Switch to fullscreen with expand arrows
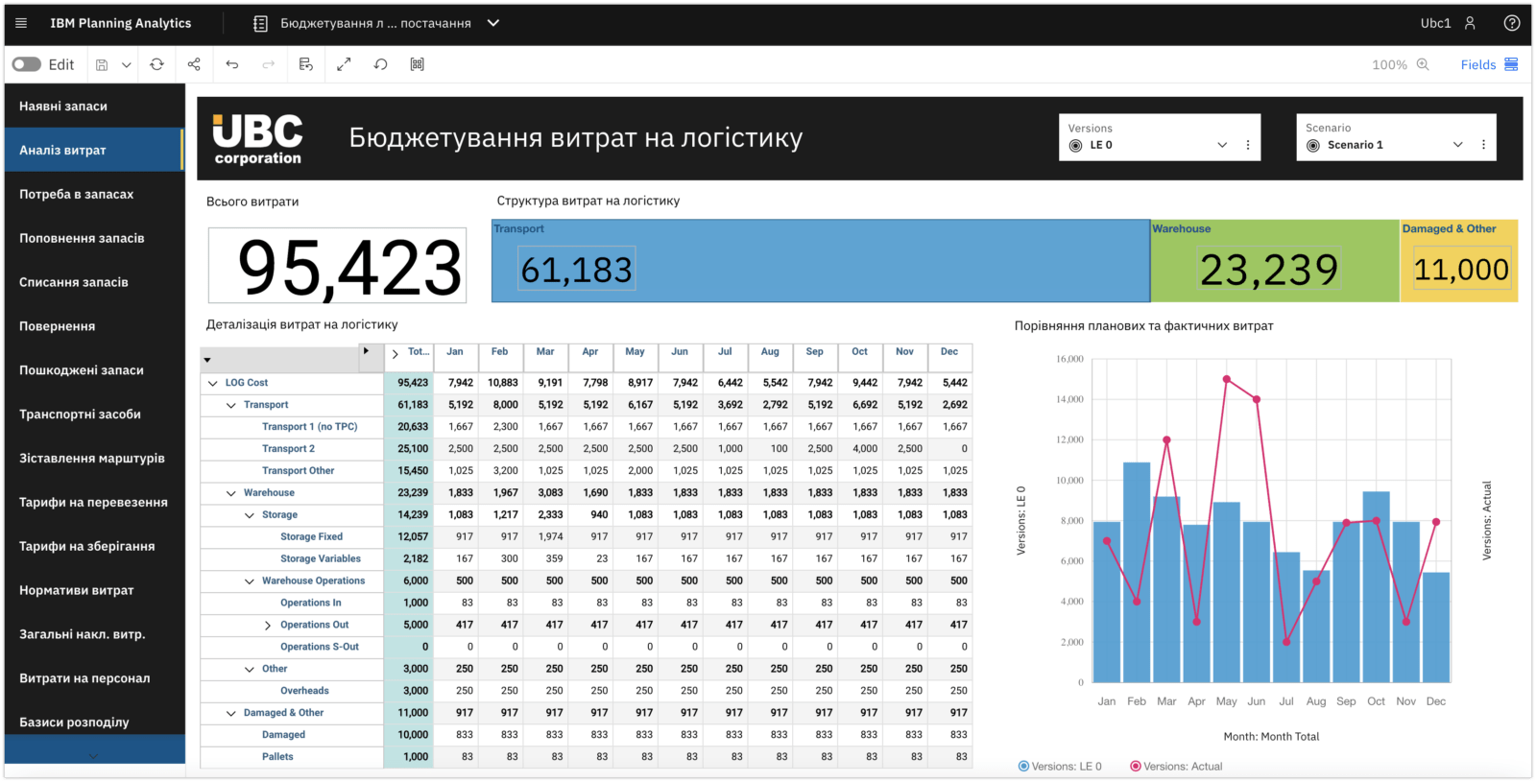Viewport: 1536px width, 782px height. coord(344,64)
